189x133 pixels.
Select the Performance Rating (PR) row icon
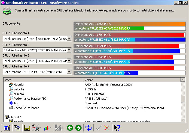coord(11,98)
